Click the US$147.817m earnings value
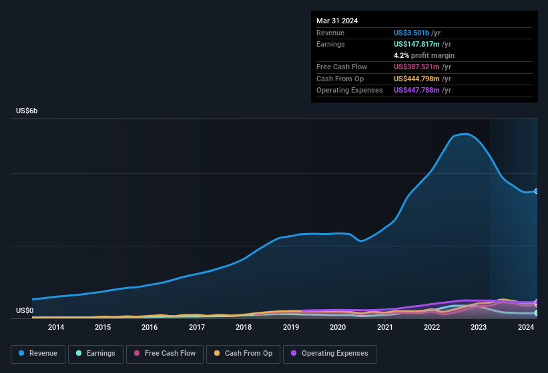 417,44
